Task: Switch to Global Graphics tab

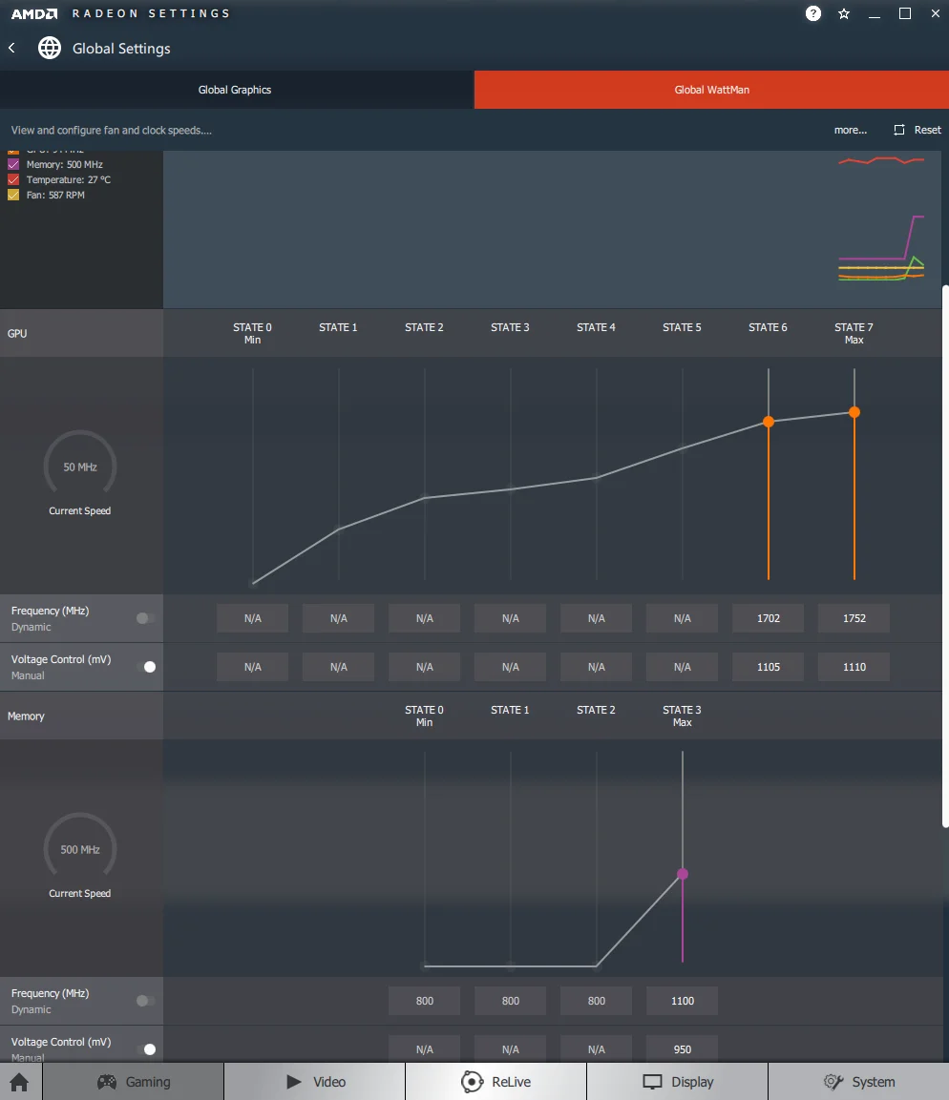Action: pyautogui.click(x=237, y=90)
